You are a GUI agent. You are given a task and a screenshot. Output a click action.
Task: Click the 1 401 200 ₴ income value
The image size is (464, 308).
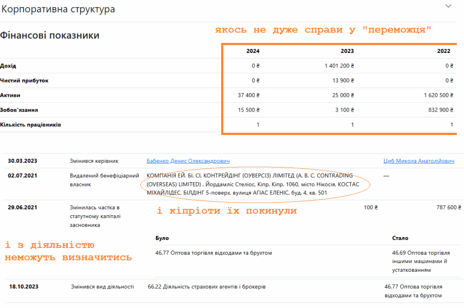pos(339,66)
